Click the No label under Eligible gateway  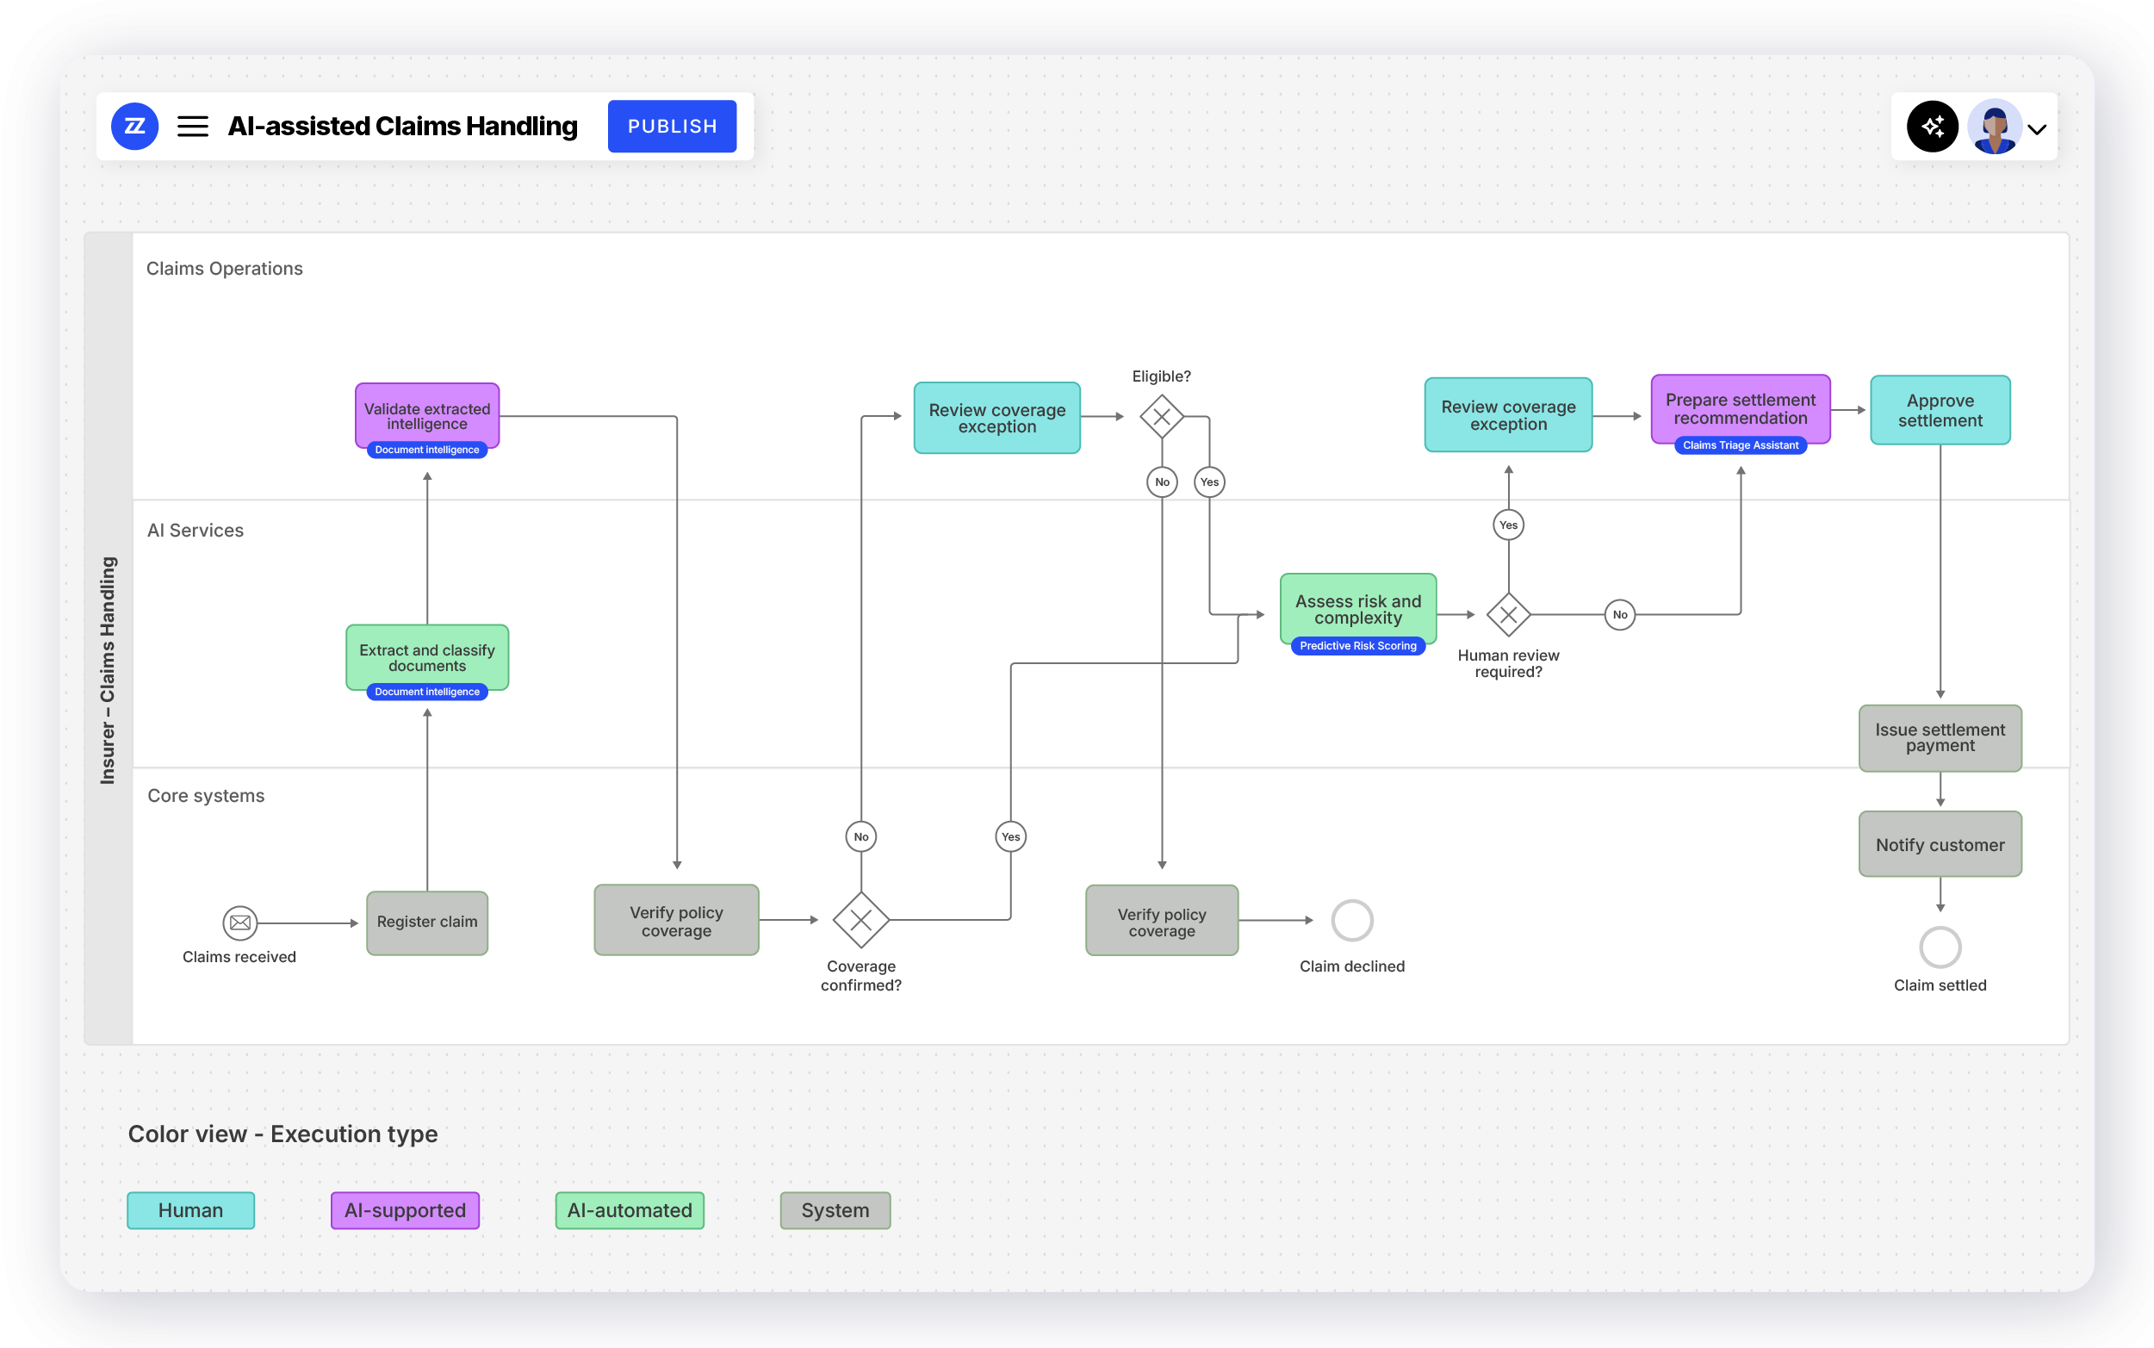[1162, 482]
